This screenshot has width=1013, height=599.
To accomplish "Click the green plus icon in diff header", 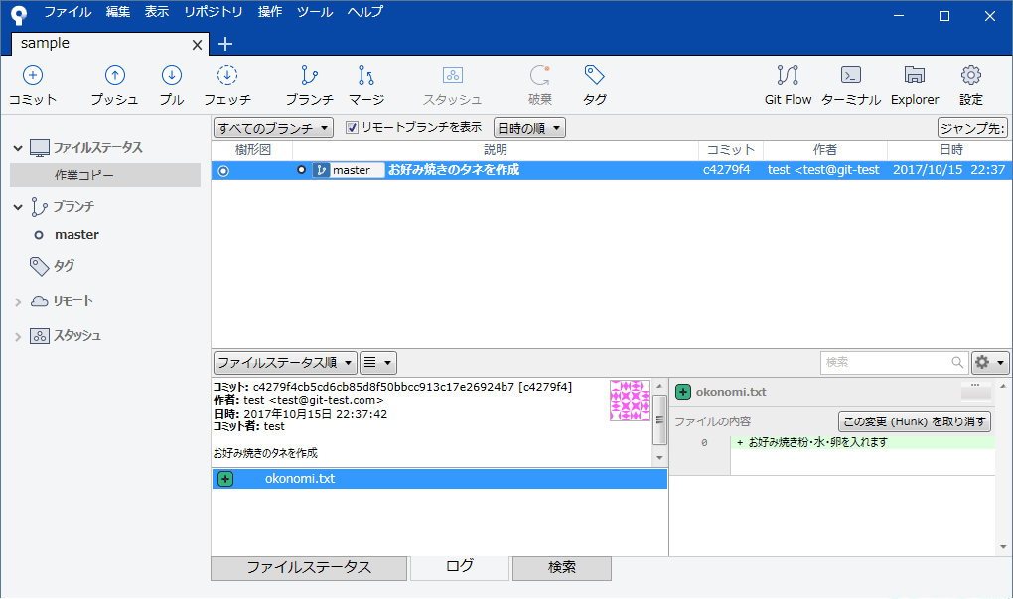I will [x=683, y=392].
